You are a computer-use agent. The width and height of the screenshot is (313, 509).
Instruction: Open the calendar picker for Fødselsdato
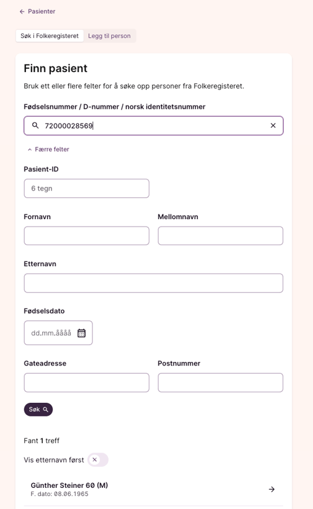point(81,333)
